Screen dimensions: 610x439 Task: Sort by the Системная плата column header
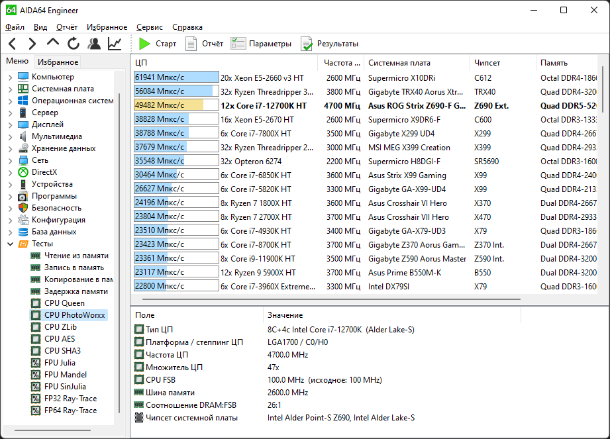[x=417, y=63]
